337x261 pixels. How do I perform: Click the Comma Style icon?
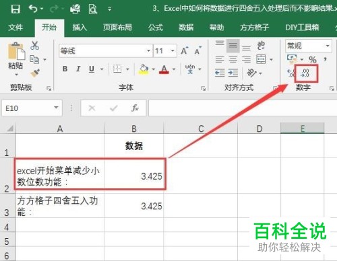(325, 59)
